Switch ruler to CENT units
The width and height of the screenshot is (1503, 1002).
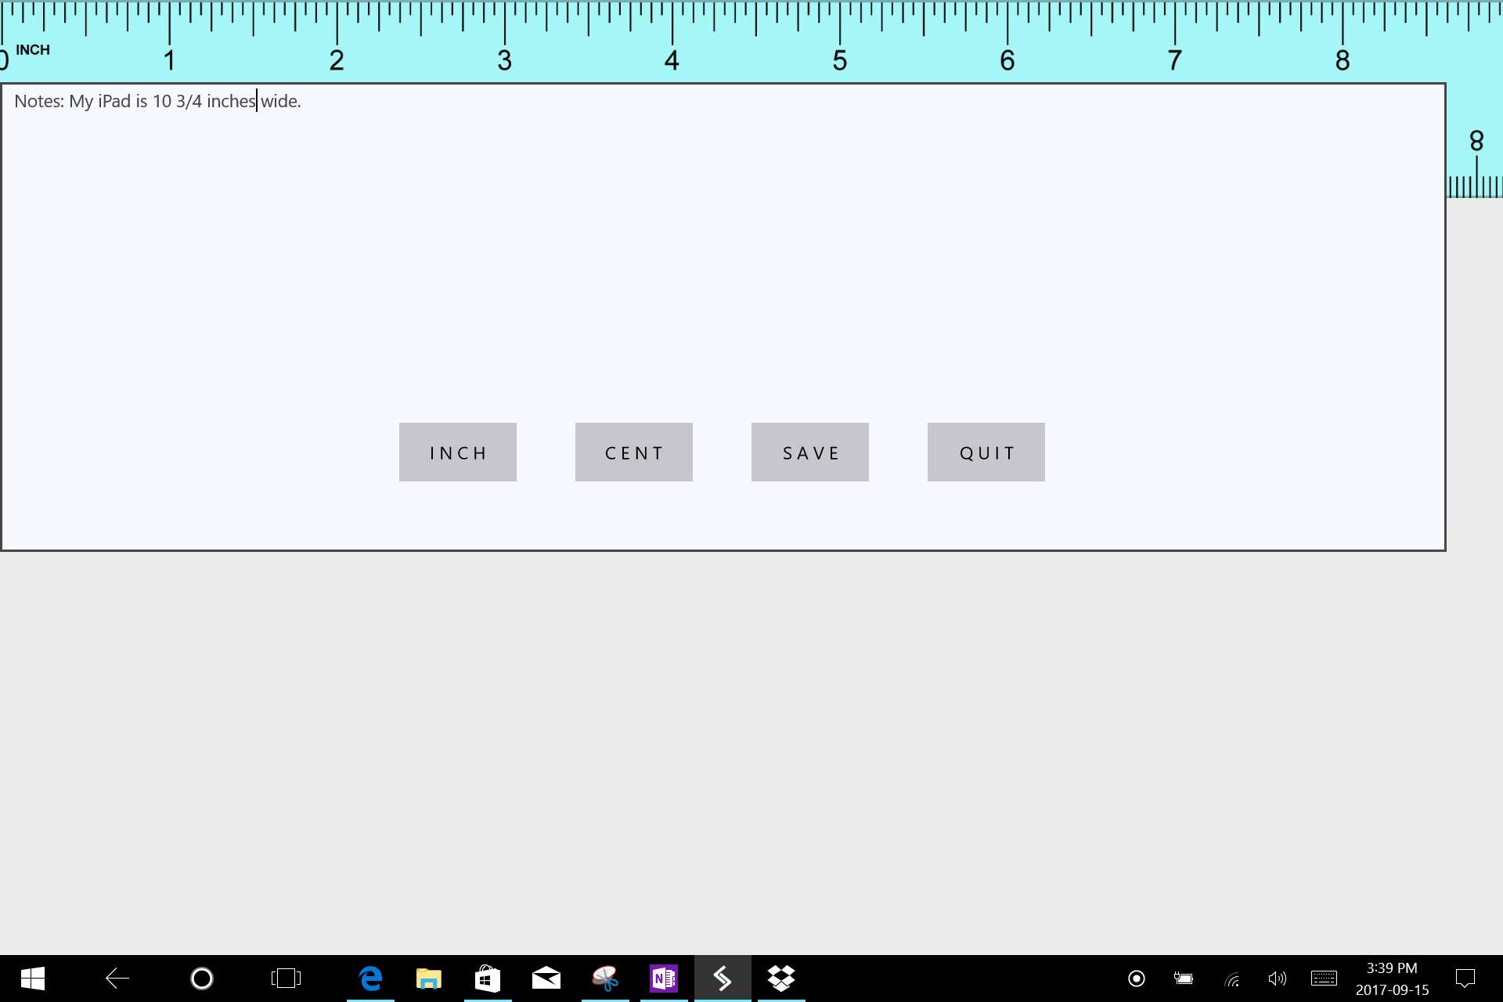pos(634,452)
